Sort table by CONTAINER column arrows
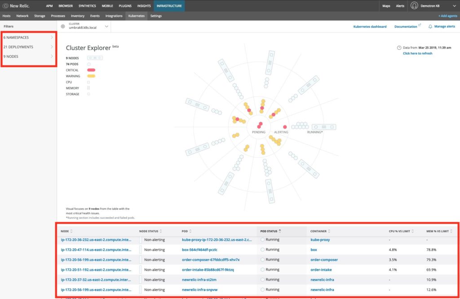The height and width of the screenshot is (299, 460). coord(329,231)
